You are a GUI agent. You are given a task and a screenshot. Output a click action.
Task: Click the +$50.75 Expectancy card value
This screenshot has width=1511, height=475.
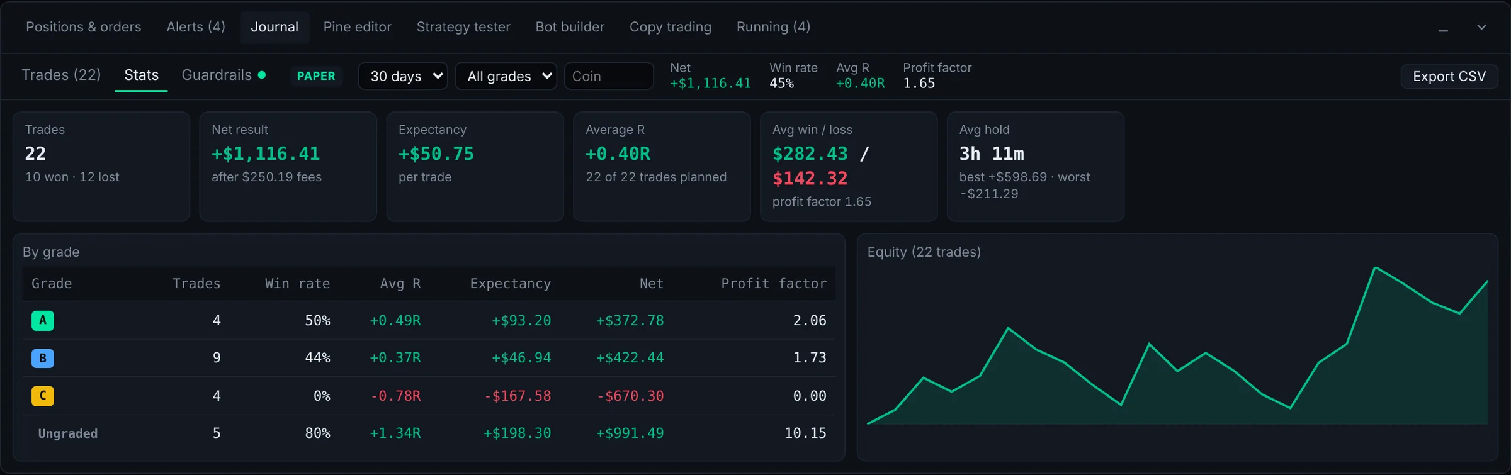tap(436, 154)
